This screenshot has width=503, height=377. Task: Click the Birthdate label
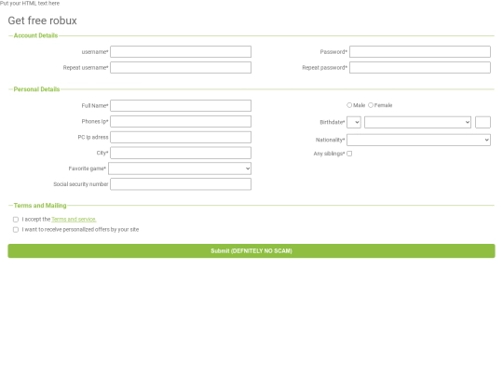(x=333, y=122)
